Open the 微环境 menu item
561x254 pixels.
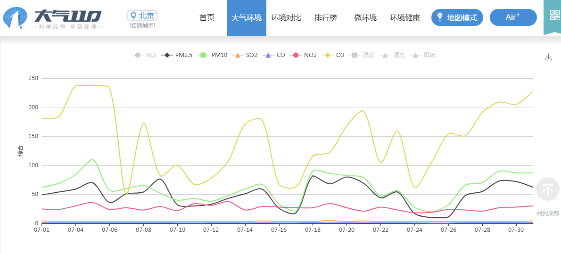365,18
